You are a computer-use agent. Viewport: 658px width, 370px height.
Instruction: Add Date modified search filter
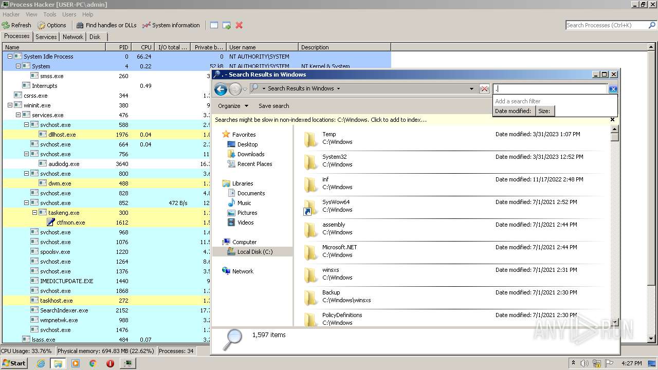click(x=513, y=111)
